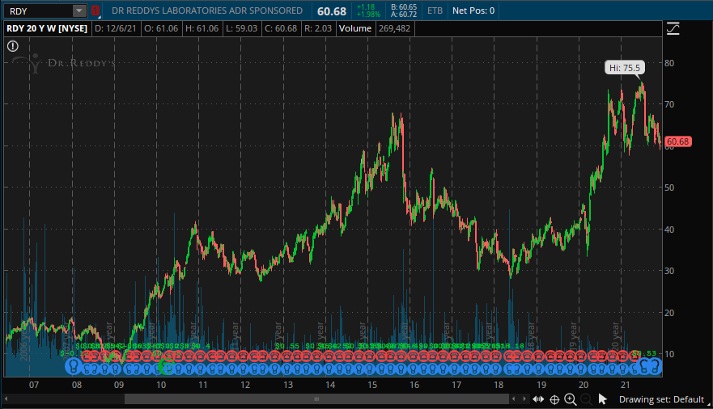The height and width of the screenshot is (409, 713).
Task: Select the pan left-right arrows tool
Action: (x=538, y=399)
